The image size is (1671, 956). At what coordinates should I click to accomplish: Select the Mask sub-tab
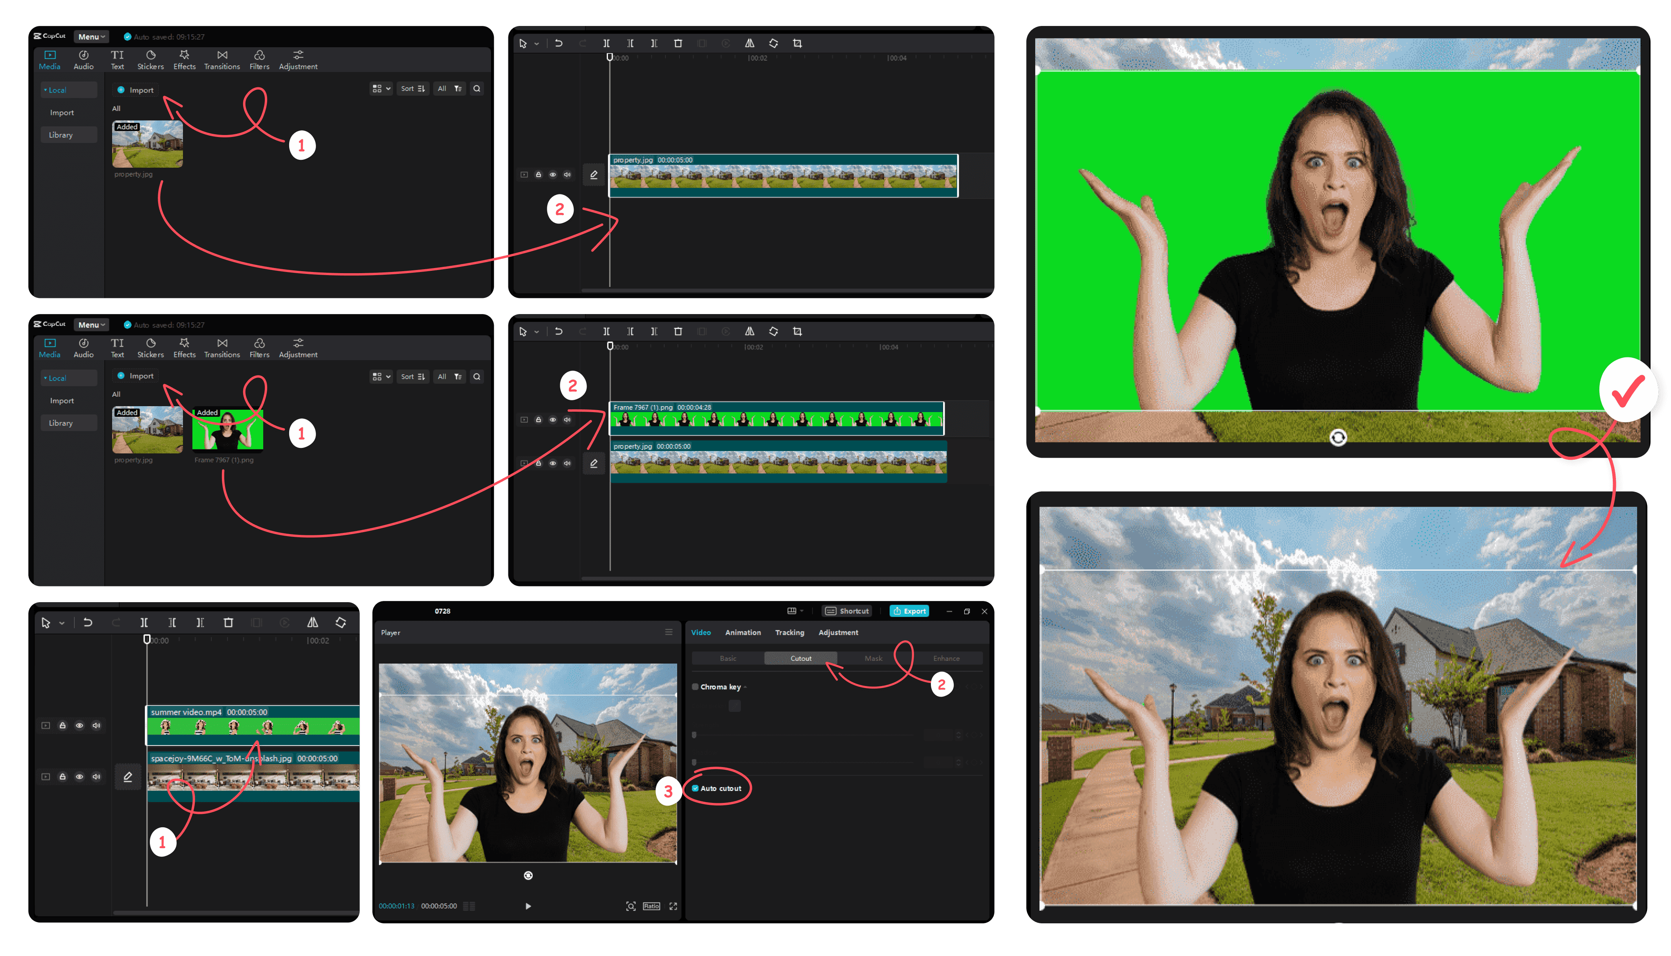[873, 658]
